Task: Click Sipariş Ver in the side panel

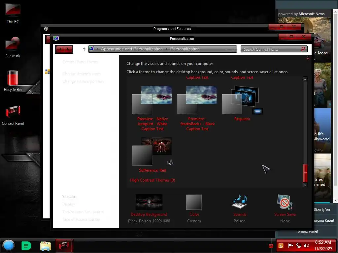Action: coord(322,210)
